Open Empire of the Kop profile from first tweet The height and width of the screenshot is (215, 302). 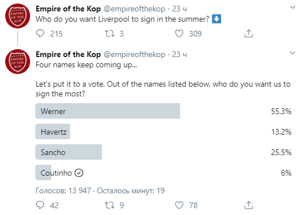click(x=68, y=9)
